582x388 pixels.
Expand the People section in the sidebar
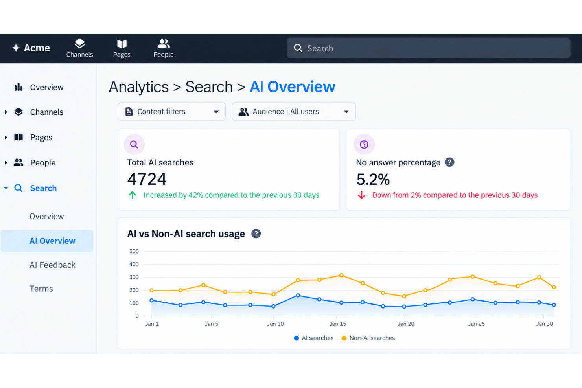[6, 162]
